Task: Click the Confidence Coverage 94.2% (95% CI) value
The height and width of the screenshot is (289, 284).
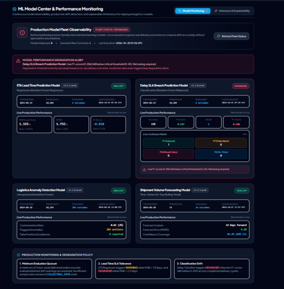Action: tap(236, 234)
